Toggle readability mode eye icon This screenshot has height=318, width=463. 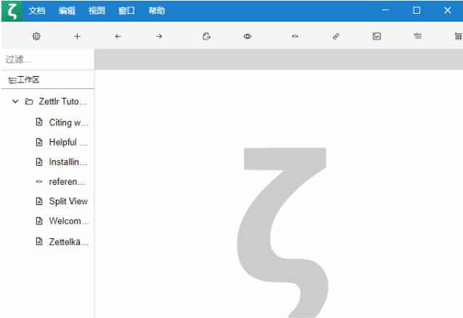coord(247,36)
